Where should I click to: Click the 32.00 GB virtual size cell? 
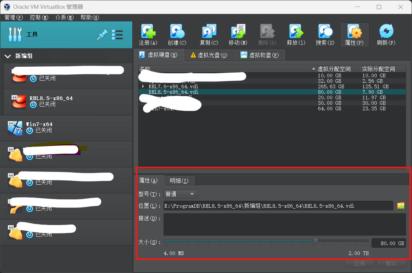click(330, 81)
